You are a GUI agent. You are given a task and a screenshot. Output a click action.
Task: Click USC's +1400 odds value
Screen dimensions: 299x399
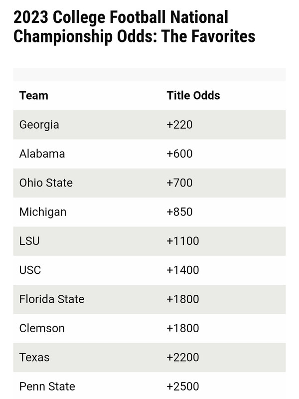click(x=183, y=270)
